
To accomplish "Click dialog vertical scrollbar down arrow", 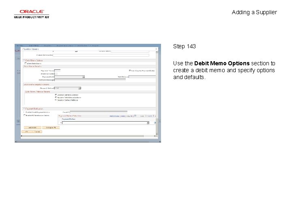I will click(x=157, y=134).
